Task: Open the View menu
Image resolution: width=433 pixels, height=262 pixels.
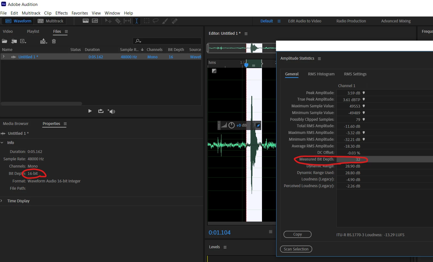Action: (96, 13)
